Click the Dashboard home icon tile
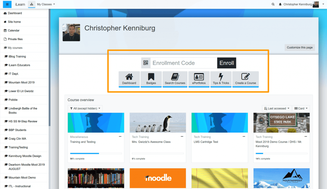The width and height of the screenshot is (327, 189). coord(129,79)
